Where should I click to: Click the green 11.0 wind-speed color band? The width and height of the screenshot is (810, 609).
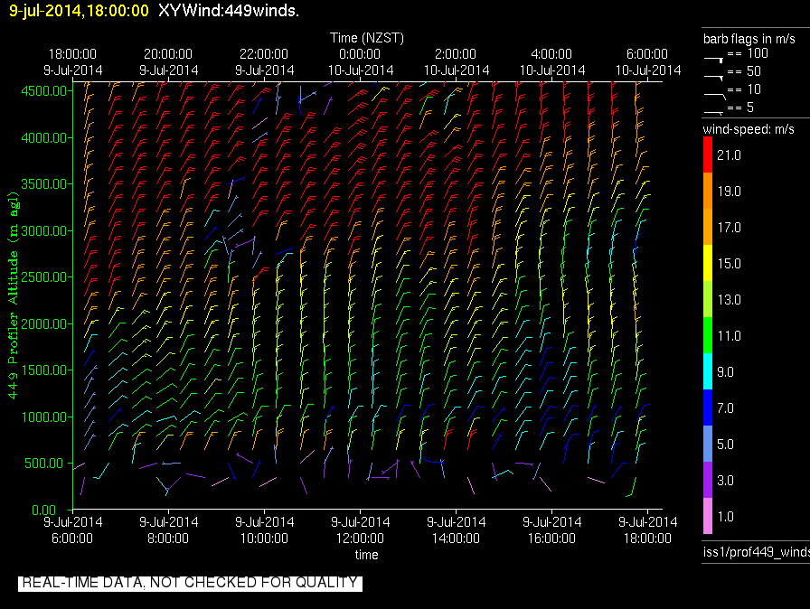[x=708, y=335]
